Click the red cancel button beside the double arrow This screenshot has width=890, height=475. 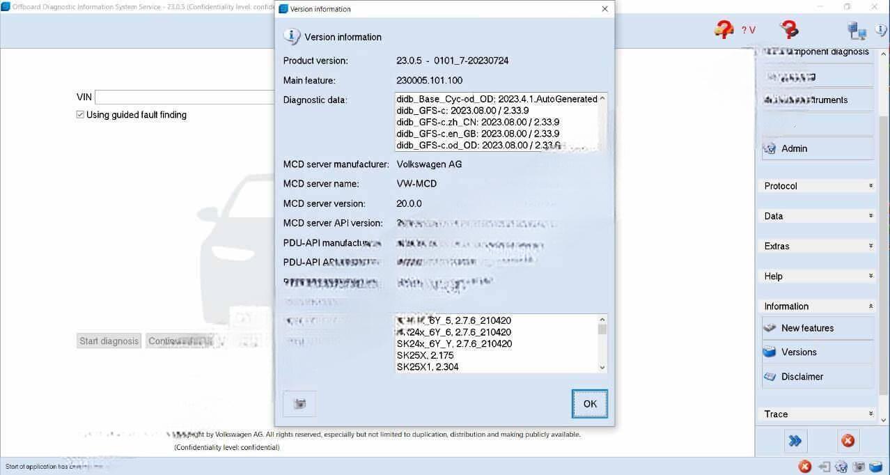[848, 441]
